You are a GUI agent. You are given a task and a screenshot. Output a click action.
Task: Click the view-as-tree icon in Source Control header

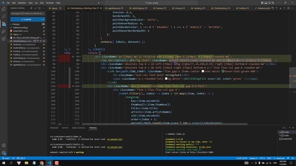coord(31,8)
